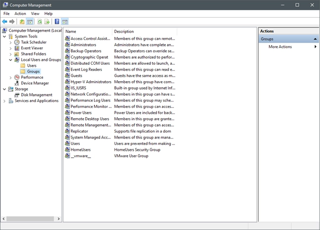Screen dimensions: 320x230
Task: Collapse the System Tools tree node
Action: 4,37
